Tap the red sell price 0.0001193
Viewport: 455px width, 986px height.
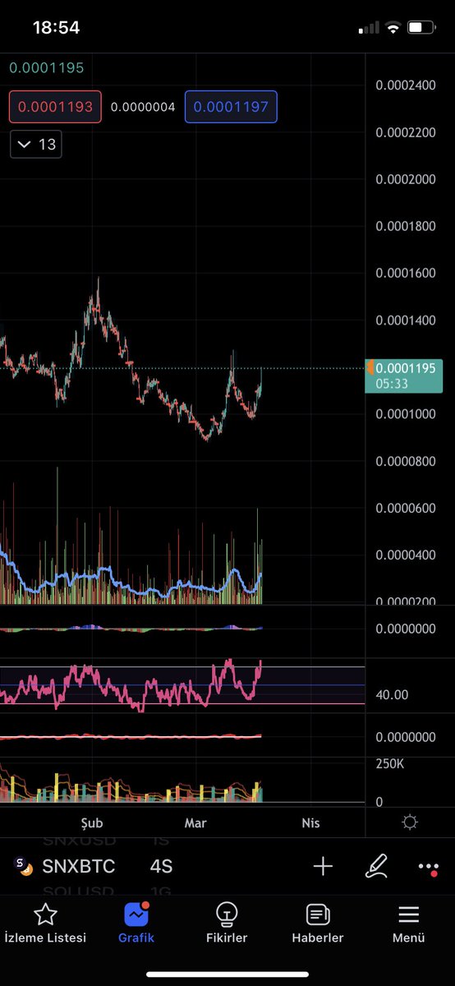(x=56, y=107)
